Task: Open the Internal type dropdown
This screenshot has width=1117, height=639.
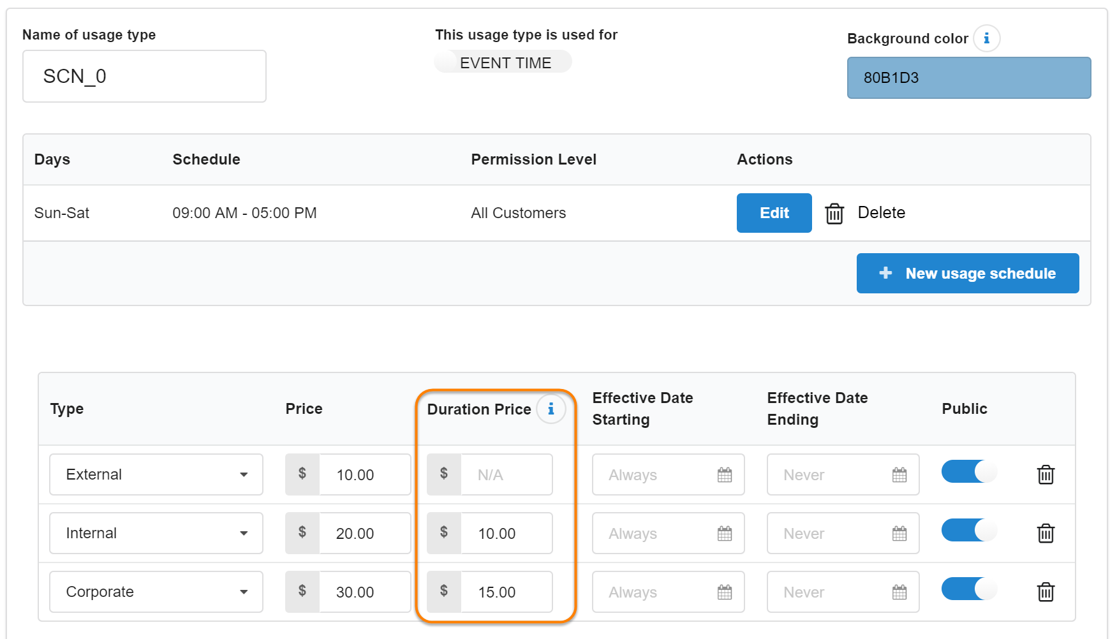Action: (x=156, y=533)
